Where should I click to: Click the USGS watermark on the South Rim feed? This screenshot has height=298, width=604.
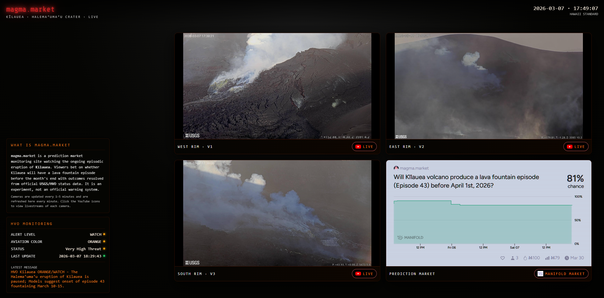click(193, 262)
